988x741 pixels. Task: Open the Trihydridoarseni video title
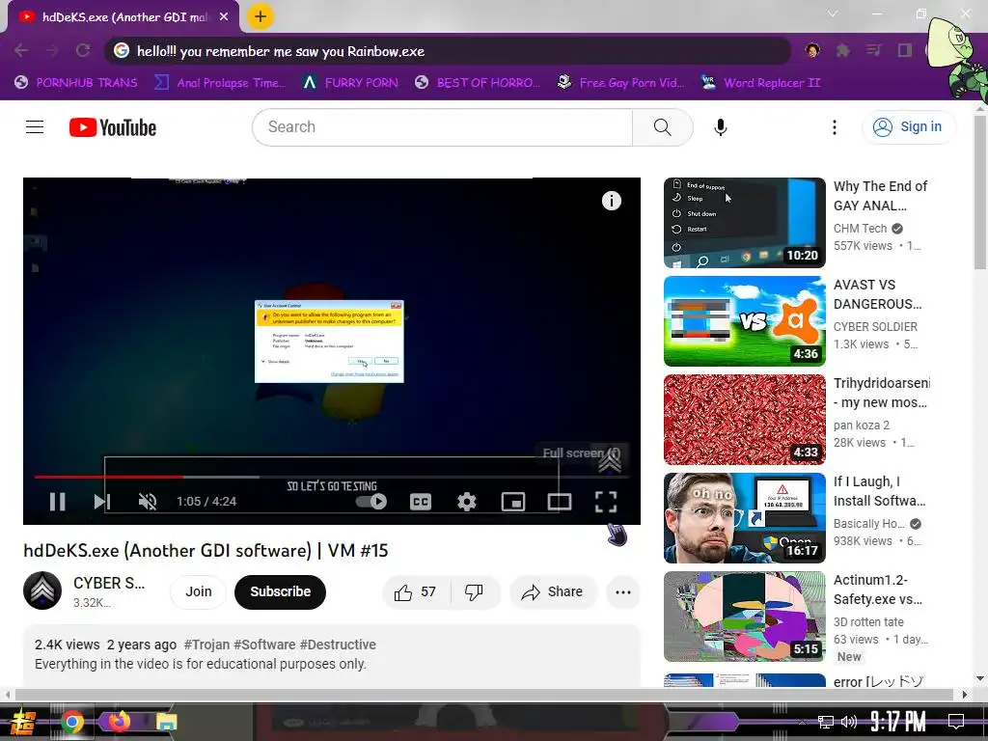[881, 393]
